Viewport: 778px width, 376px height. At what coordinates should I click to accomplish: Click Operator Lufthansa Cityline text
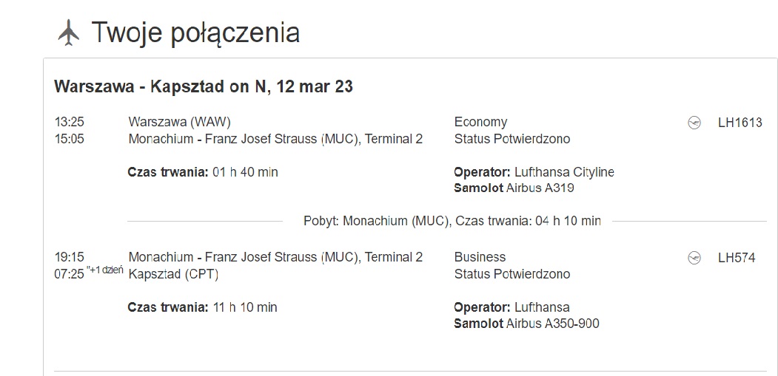coord(534,172)
